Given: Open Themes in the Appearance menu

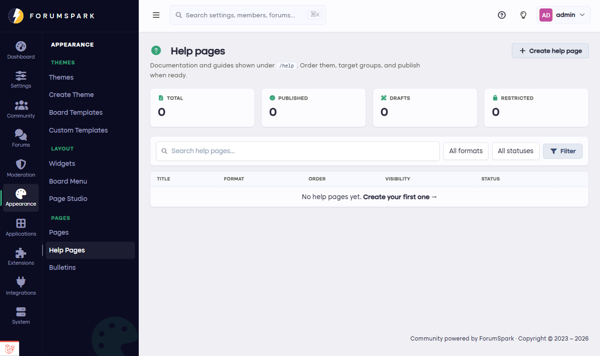Looking at the screenshot, I should [x=61, y=77].
